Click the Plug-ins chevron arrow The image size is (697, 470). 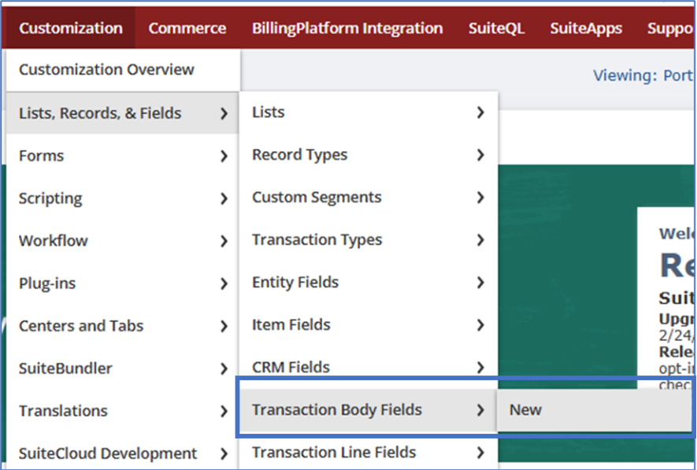click(224, 283)
